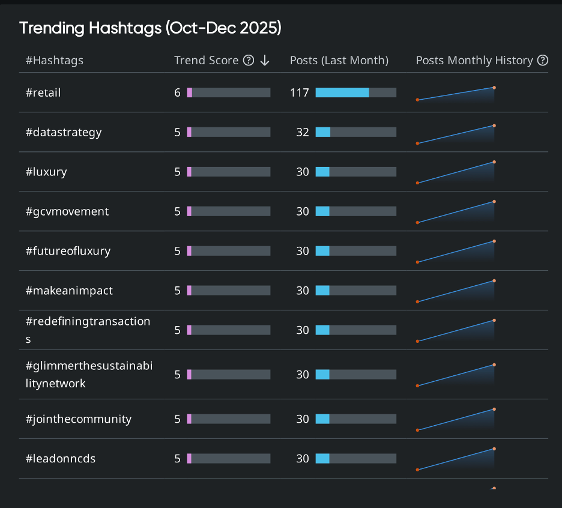
Task: Click the Trend Score help icon
Action: 249,60
